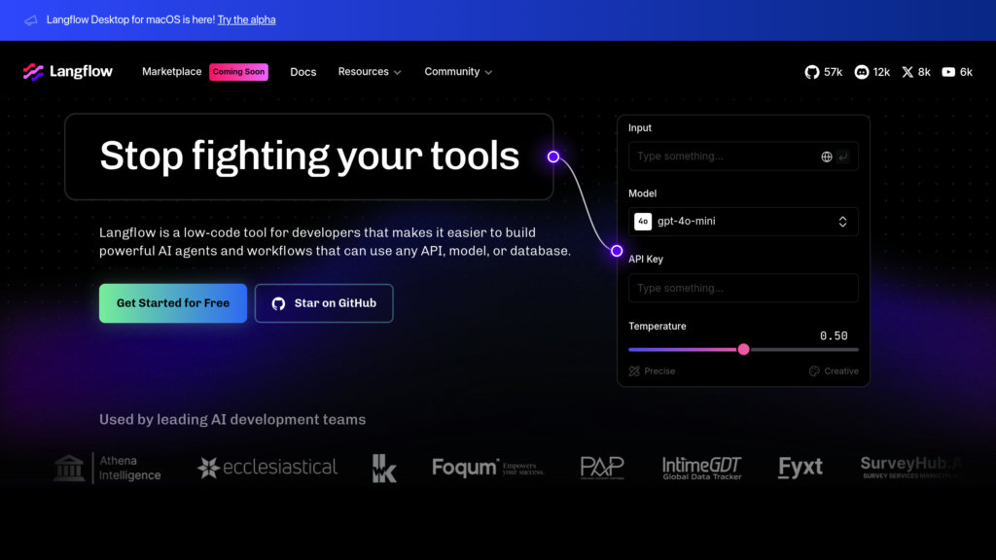Click the Get Started for Free button
The image size is (996, 560).
173,303
